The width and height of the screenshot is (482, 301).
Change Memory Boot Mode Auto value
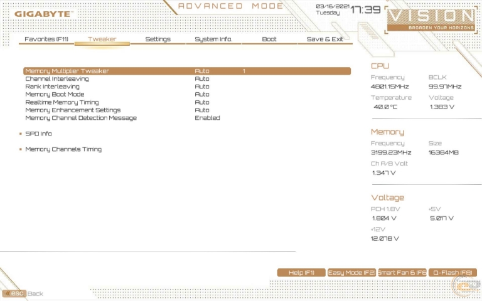pyautogui.click(x=202, y=94)
